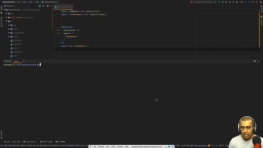Screen dimensions: 263x148
Task: Click the history clock icon in the toolbar
Action: pyautogui.click(x=253, y=2)
